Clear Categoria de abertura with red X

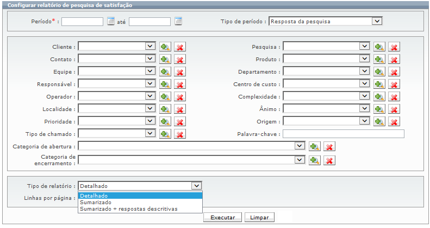329,146
